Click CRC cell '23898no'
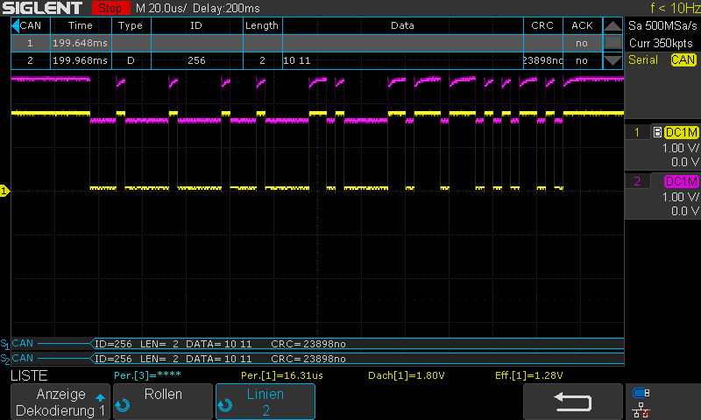Screen dimensions: 701x420 (542, 60)
